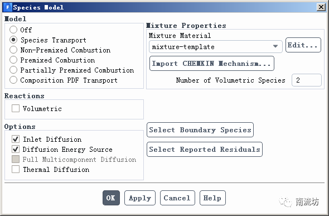Select Premixed Combustion option
The width and height of the screenshot is (329, 216).
point(13,60)
